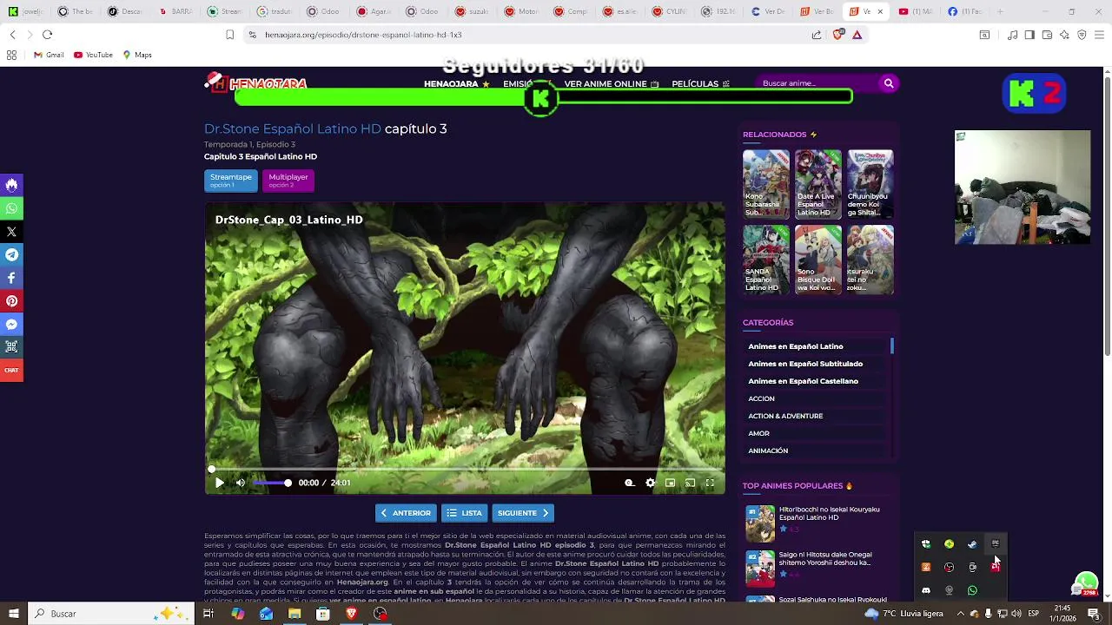The image size is (1112, 625).
Task: Open QR code sidebar icon
Action: pos(11,346)
